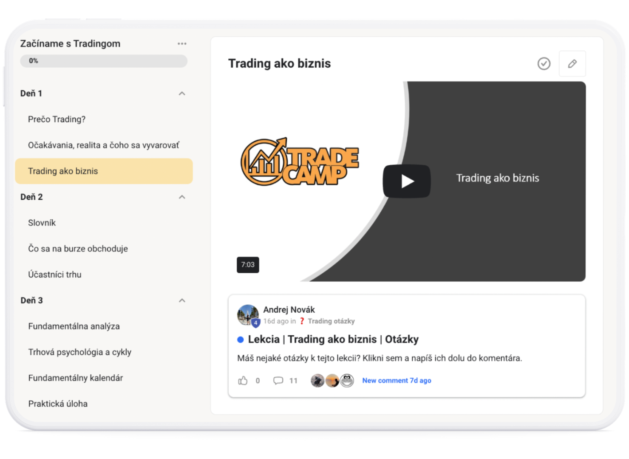The image size is (629, 459).
Task: Like the post with thumbs-up icon
Action: (243, 381)
